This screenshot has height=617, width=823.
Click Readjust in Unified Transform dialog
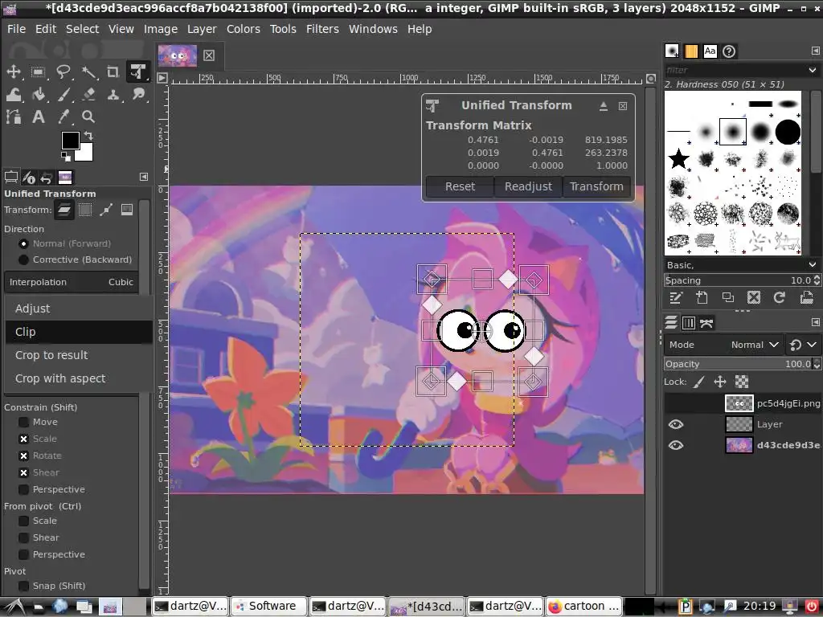(x=528, y=186)
